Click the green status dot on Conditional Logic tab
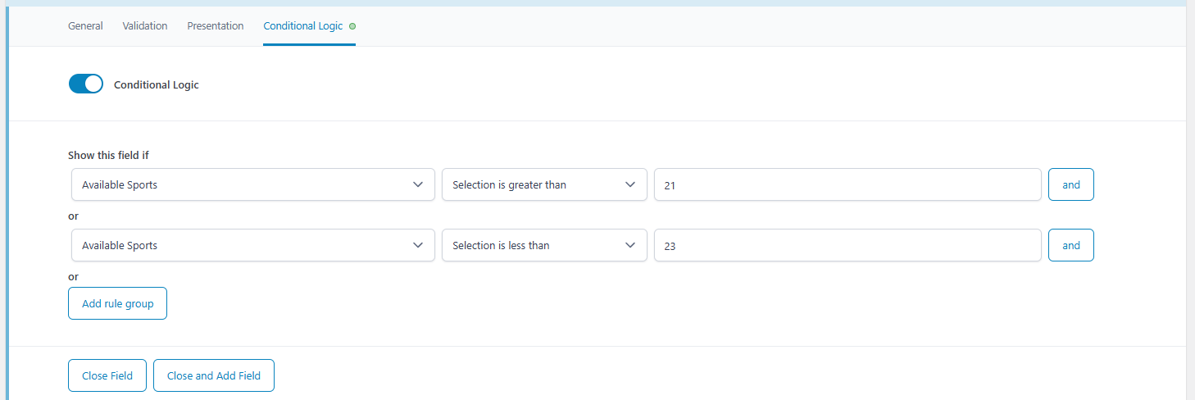1195x400 pixels. [352, 26]
